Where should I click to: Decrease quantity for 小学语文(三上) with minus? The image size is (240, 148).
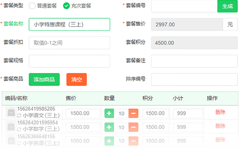coord(133,114)
